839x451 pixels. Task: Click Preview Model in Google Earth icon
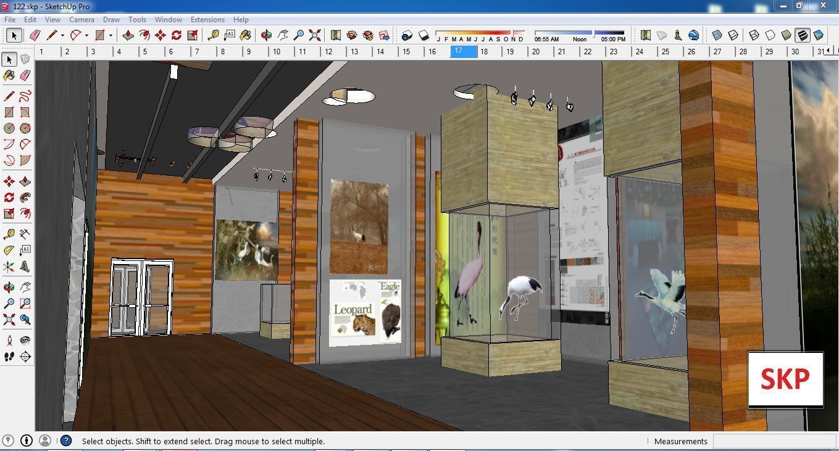pyautogui.click(x=694, y=35)
